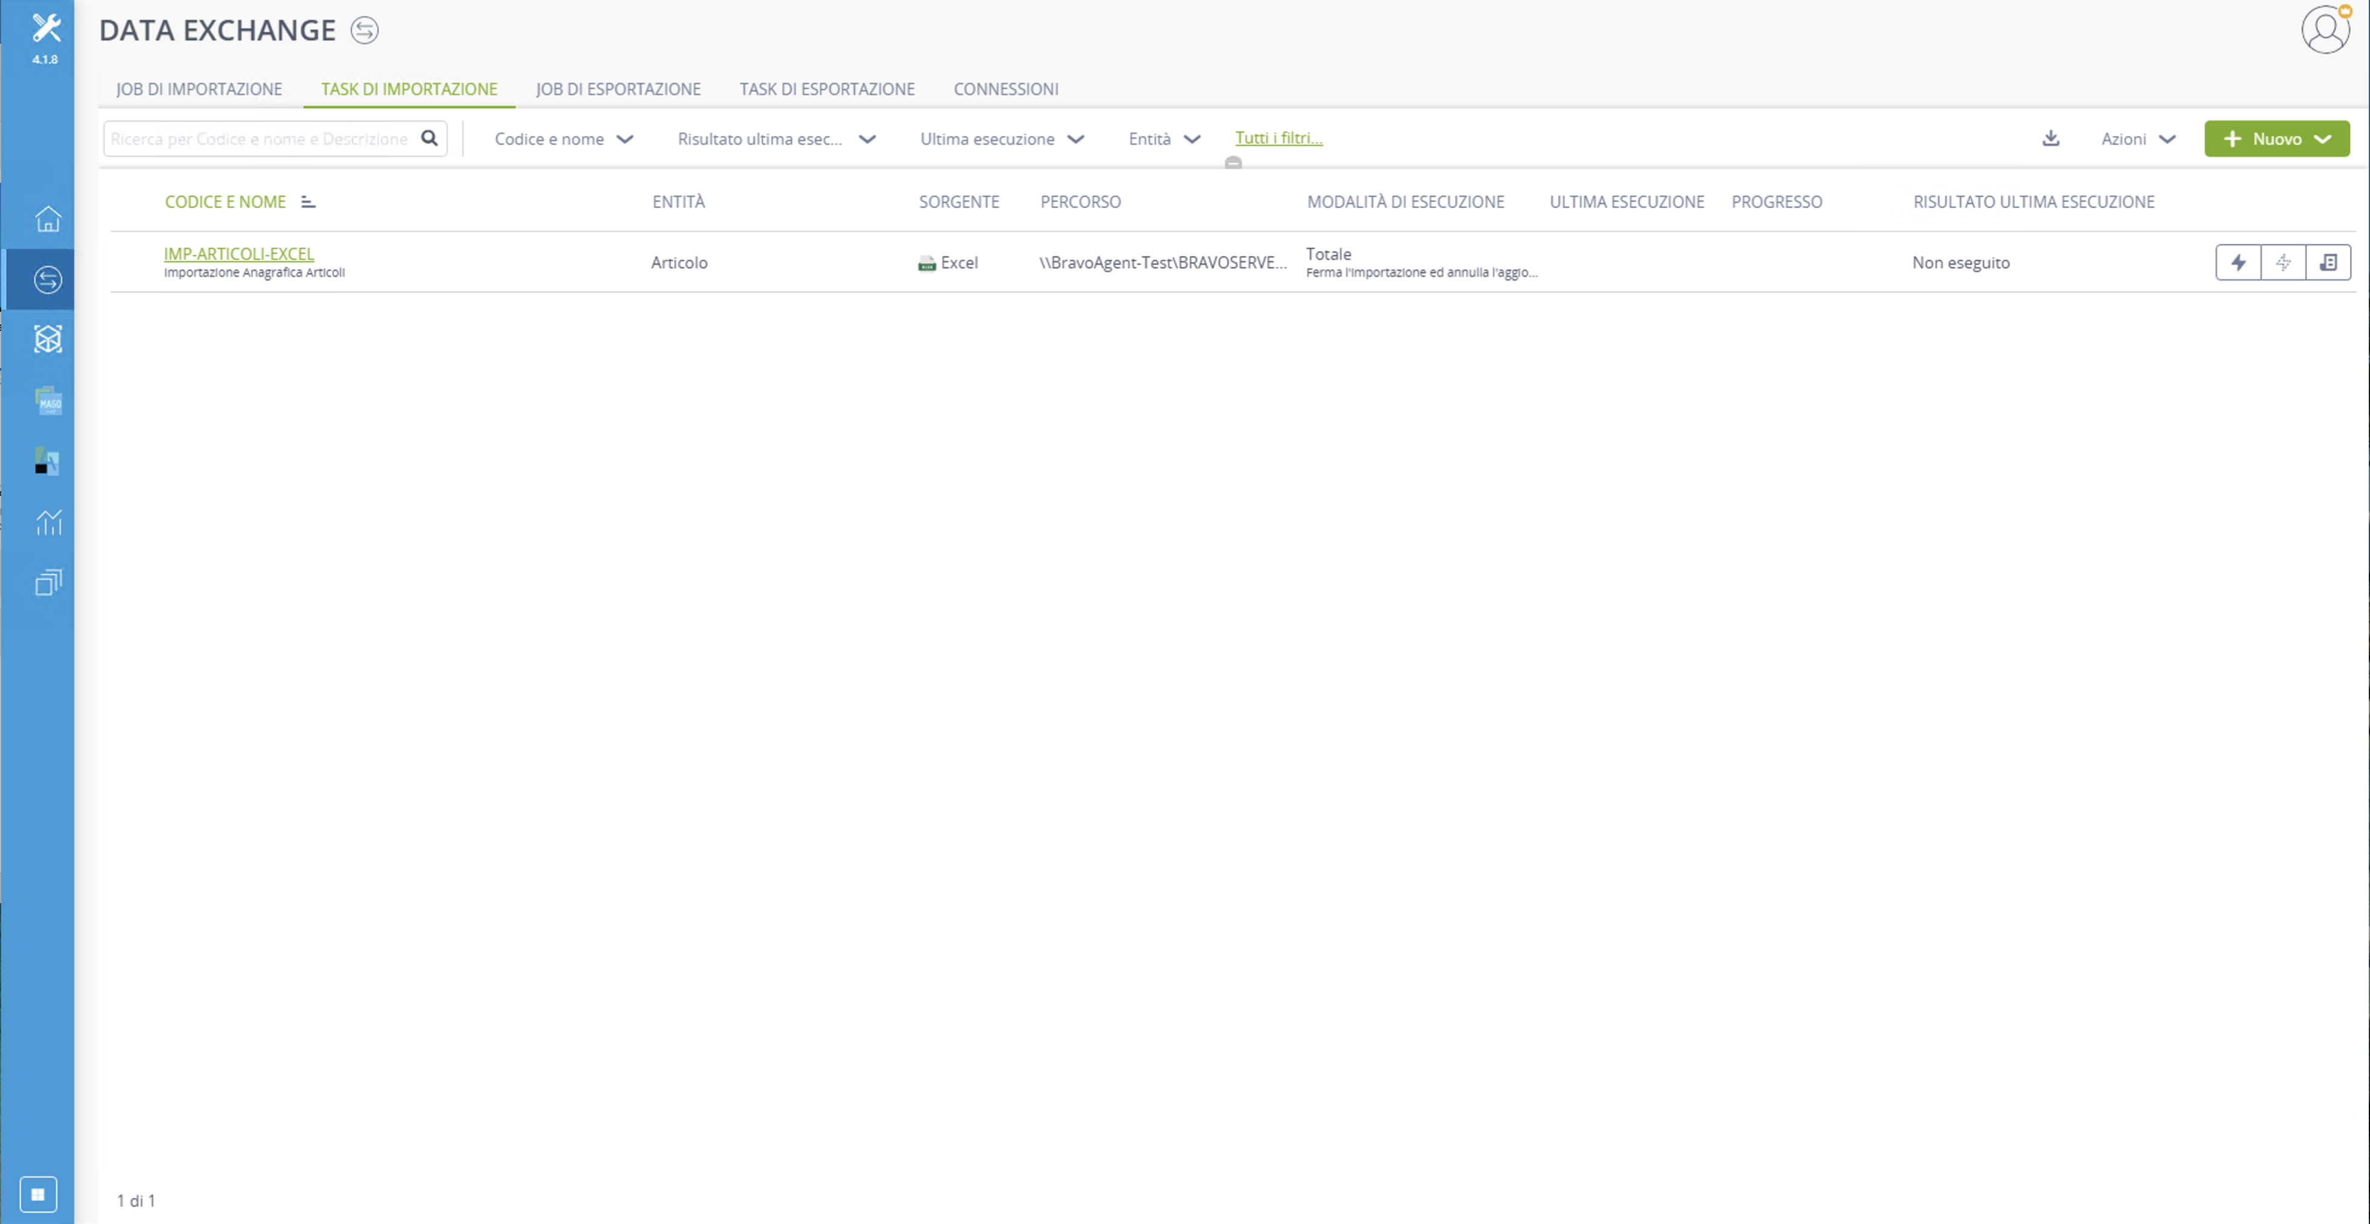Click the Data Exchange title sync icon
Screen dimensions: 2370x1224
[365, 30]
